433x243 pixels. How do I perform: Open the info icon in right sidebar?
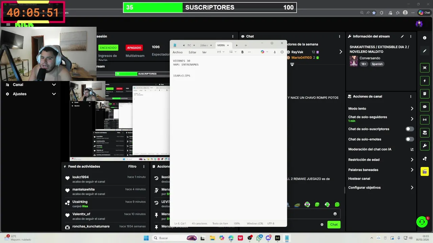[x=425, y=38]
